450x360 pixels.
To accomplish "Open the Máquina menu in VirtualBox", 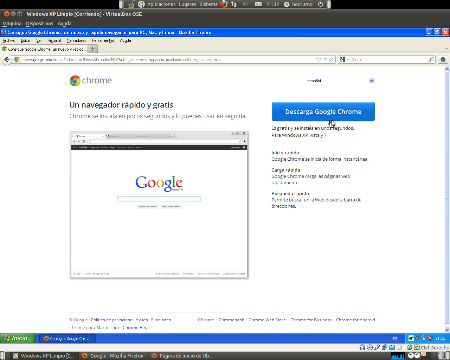I will pyautogui.click(x=12, y=24).
